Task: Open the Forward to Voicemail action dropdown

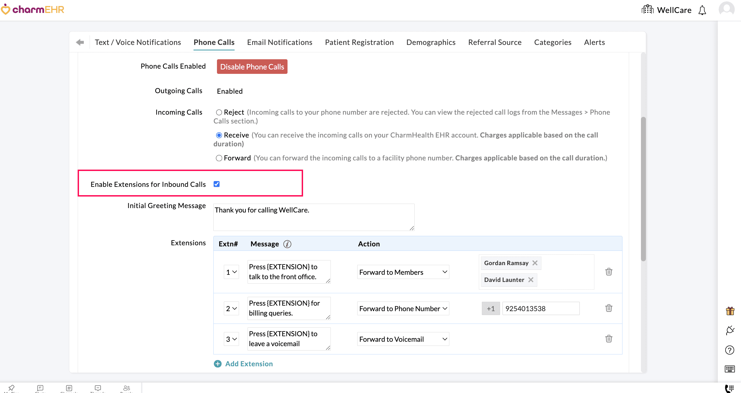Action: tap(403, 339)
